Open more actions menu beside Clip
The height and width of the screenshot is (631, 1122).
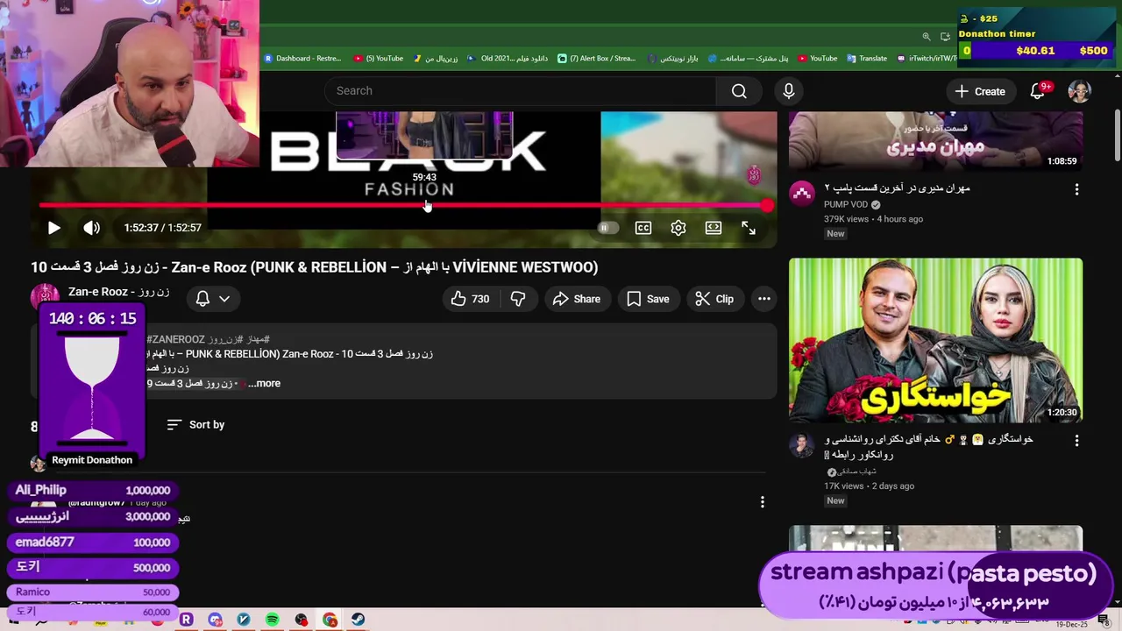coord(764,299)
